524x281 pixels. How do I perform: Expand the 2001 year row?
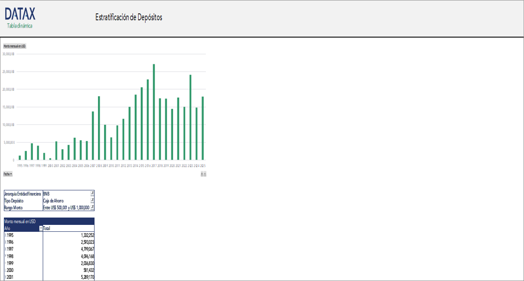(6, 277)
